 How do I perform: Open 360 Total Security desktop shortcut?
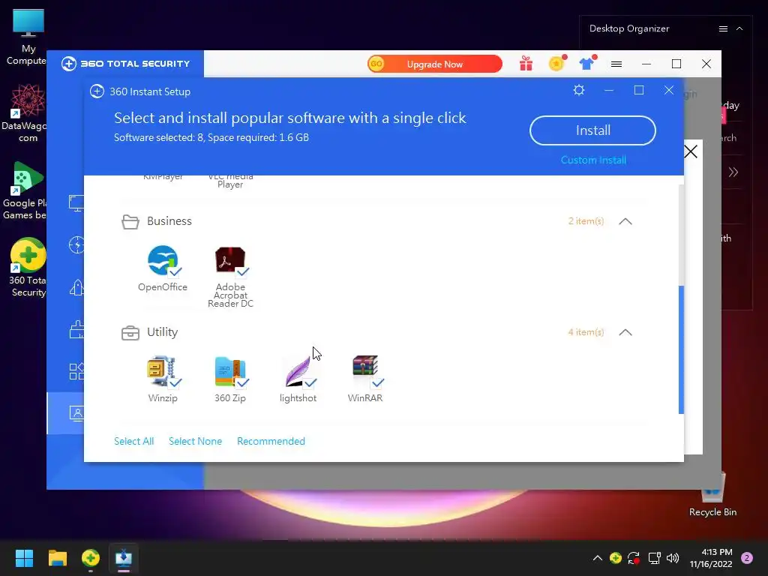pyautogui.click(x=28, y=268)
